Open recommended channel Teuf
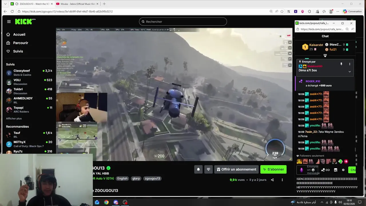The width and height of the screenshot is (366, 206). point(29,135)
